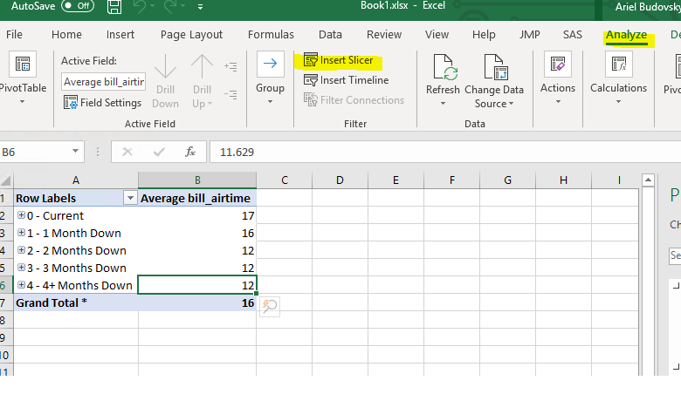
Task: Open Field Settings dialog
Action: point(102,102)
